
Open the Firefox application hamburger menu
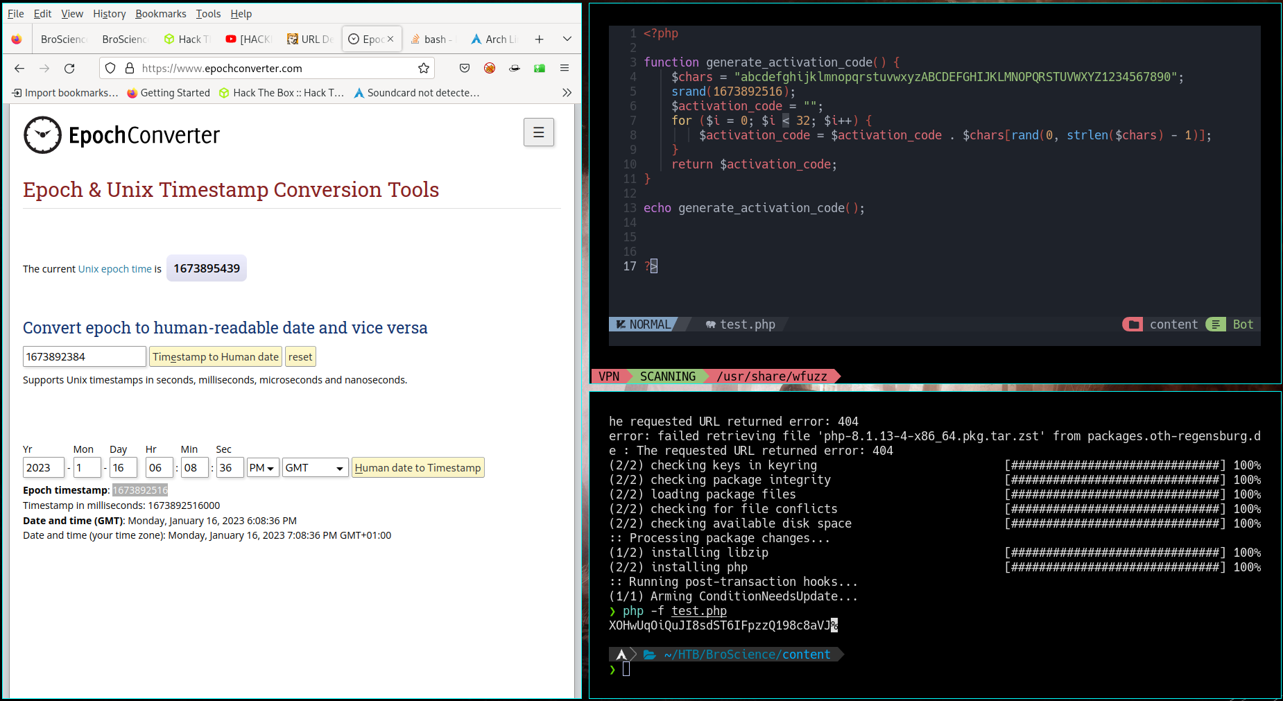(565, 68)
